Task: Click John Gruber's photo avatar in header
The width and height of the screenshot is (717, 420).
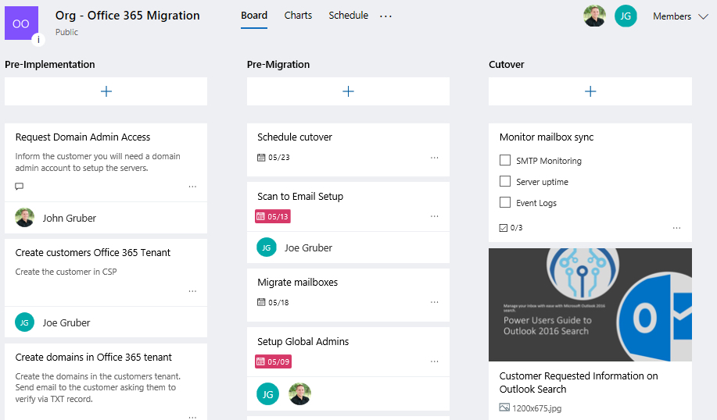Action: pyautogui.click(x=594, y=16)
